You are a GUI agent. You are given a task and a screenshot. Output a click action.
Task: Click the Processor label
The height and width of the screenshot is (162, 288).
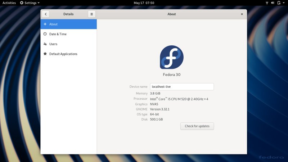pyautogui.click(x=140, y=99)
